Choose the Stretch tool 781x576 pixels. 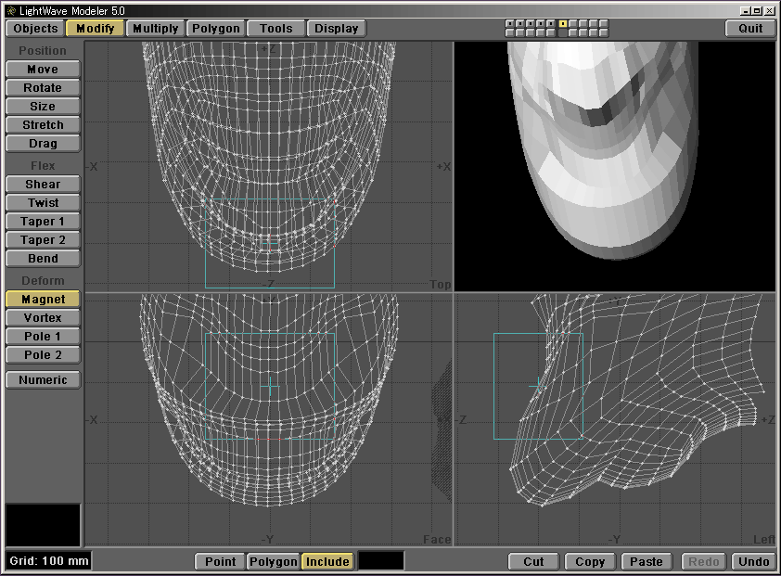tap(43, 125)
